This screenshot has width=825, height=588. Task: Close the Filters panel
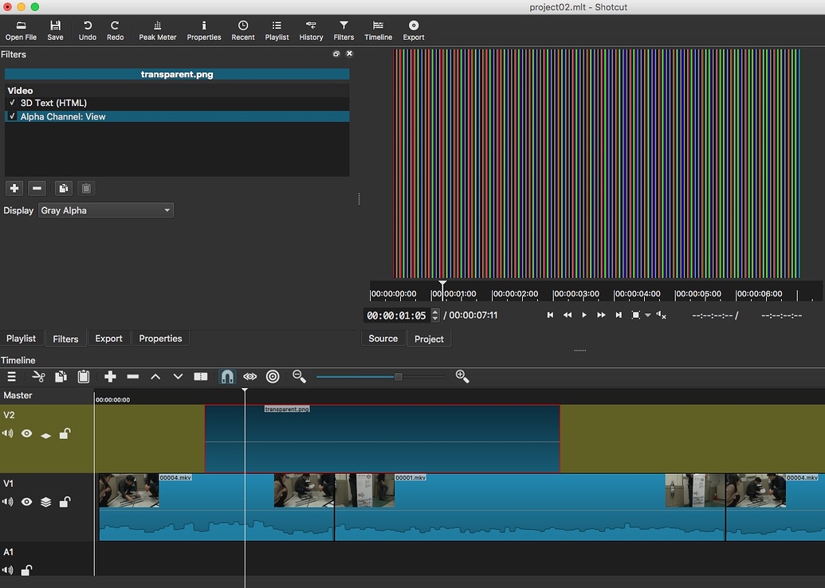point(349,53)
